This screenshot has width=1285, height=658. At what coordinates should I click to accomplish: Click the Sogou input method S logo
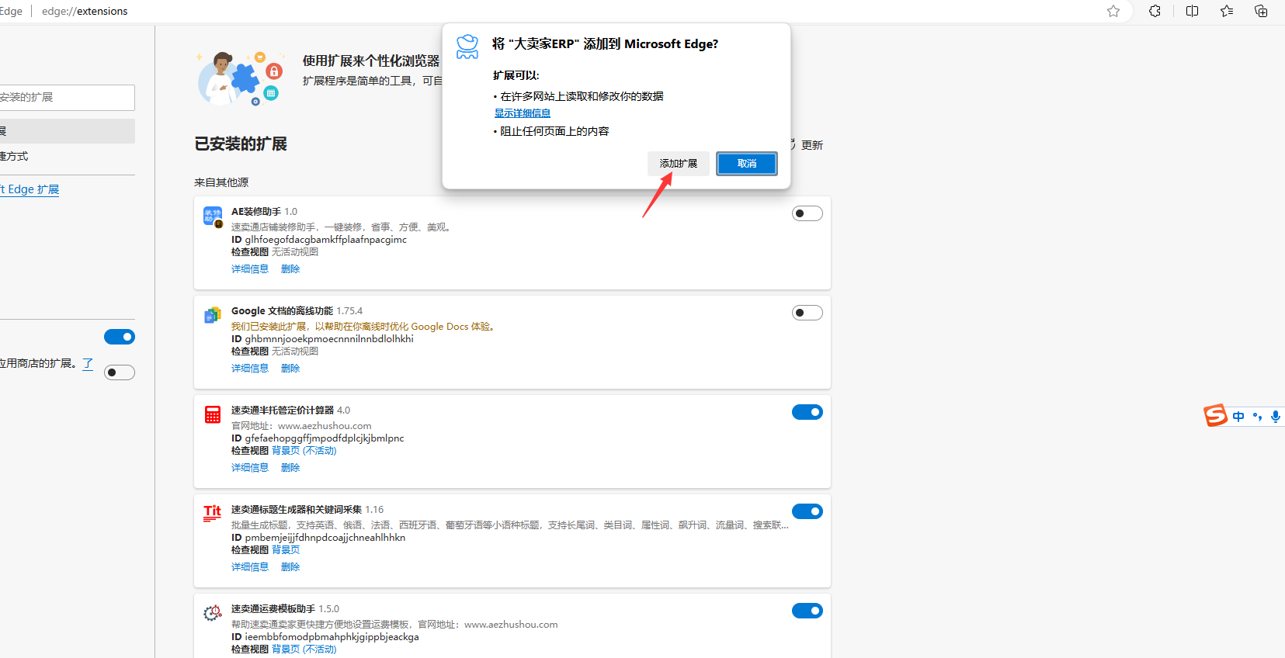tap(1215, 416)
